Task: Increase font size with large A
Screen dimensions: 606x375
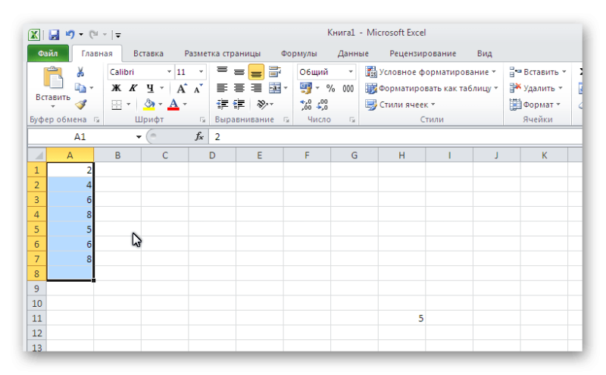Action: (181, 89)
